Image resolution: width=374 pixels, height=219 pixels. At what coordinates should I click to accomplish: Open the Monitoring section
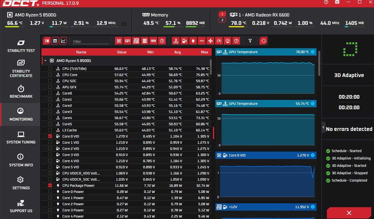[x=21, y=115]
